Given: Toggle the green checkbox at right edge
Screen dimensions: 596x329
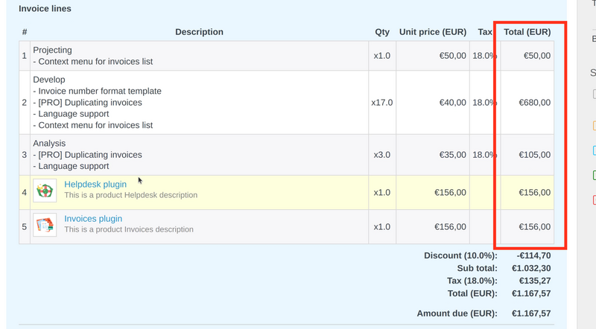Looking at the screenshot, I should [594, 176].
